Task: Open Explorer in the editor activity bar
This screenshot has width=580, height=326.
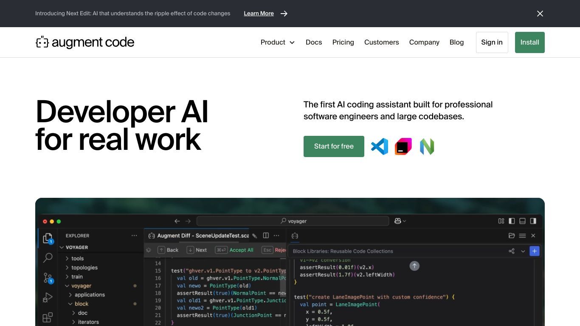Action: point(48,239)
